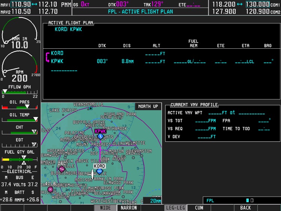Click the VS REQ FPM field
The height and width of the screenshot is (211, 281).
(x=206, y=129)
